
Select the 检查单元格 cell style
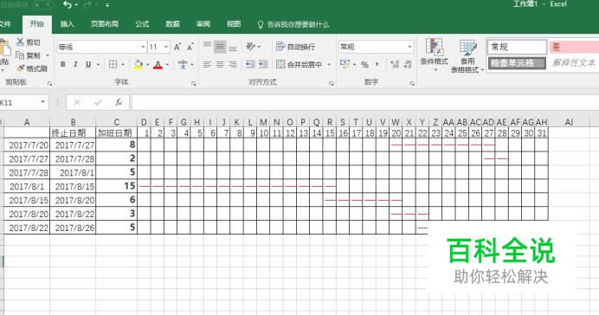point(518,63)
